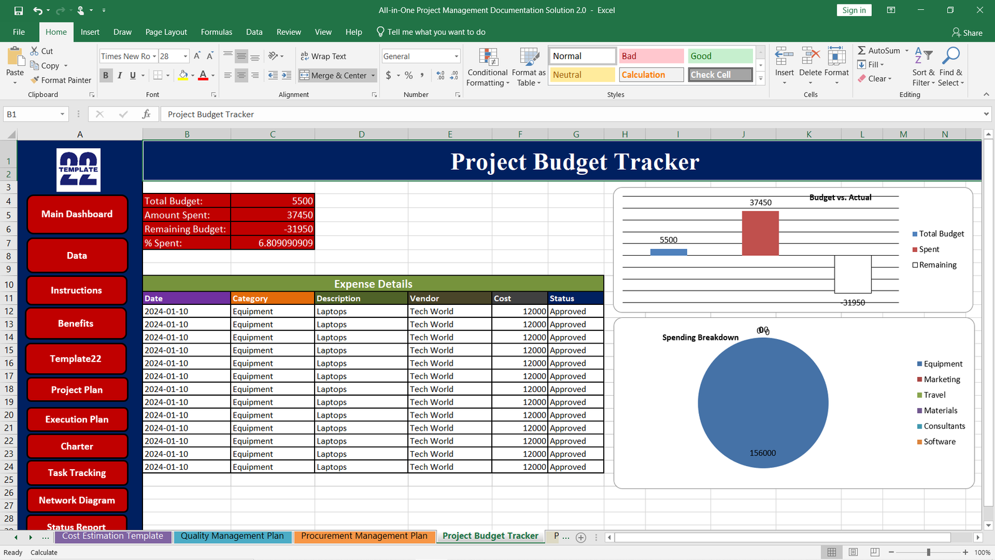Switch to the Insert ribbon tab
The width and height of the screenshot is (995, 560).
click(90, 32)
